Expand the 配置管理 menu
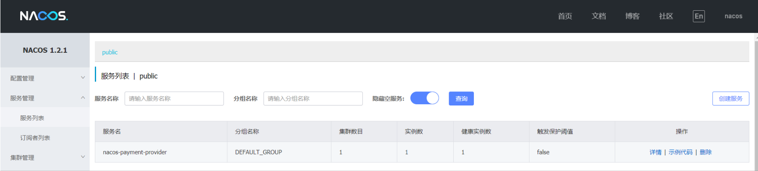Viewport: 758px width, 171px height. 45,78
